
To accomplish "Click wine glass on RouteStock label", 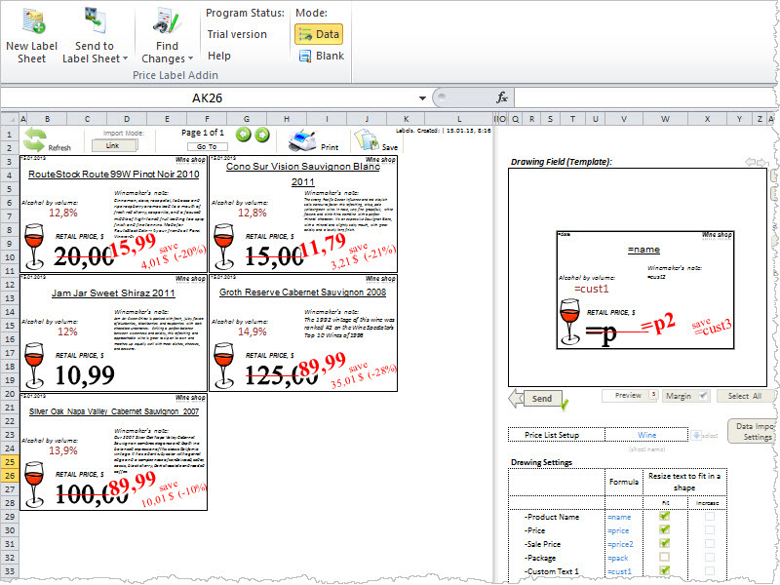I will pyautogui.click(x=34, y=247).
